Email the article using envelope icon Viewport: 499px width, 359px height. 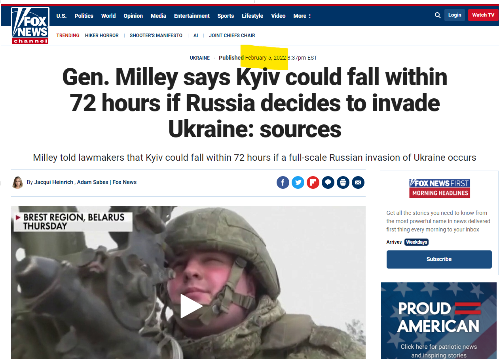(x=358, y=182)
